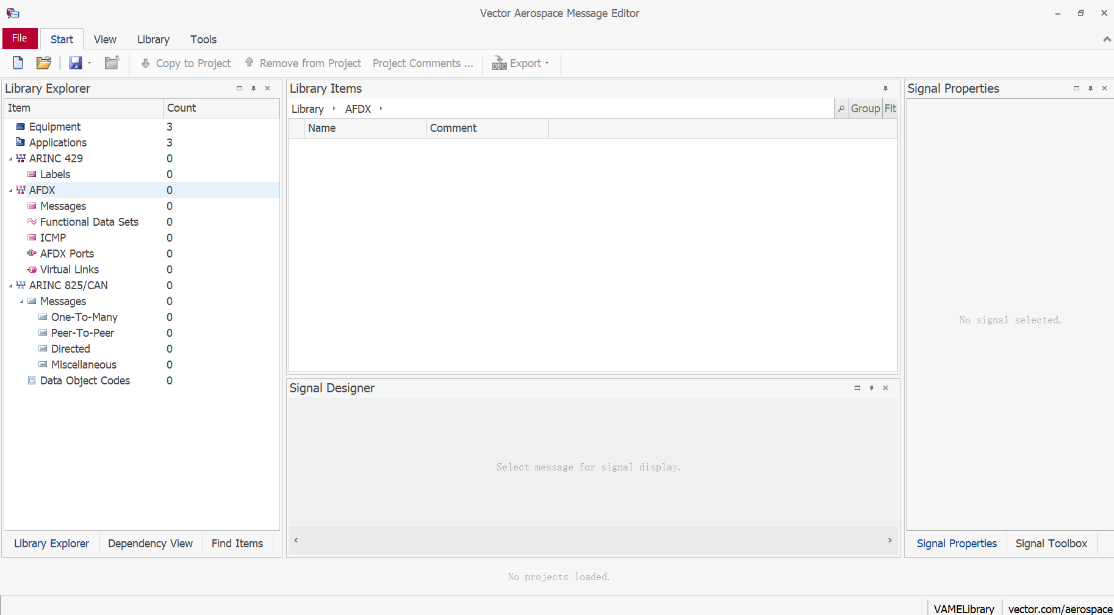Open the Save dropdown arrow
This screenshot has height=615, width=1114.
(x=89, y=63)
